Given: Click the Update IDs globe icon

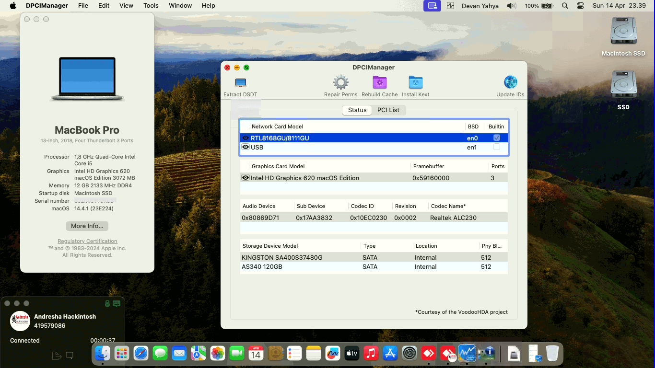Looking at the screenshot, I should pyautogui.click(x=511, y=82).
